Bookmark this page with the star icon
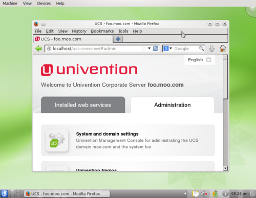This screenshot has height=198, width=256. pos(143,48)
